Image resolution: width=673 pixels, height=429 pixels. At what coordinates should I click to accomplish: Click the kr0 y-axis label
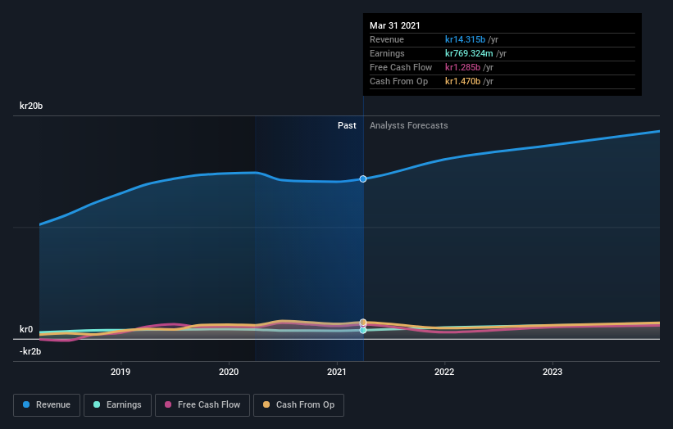pyautogui.click(x=26, y=329)
